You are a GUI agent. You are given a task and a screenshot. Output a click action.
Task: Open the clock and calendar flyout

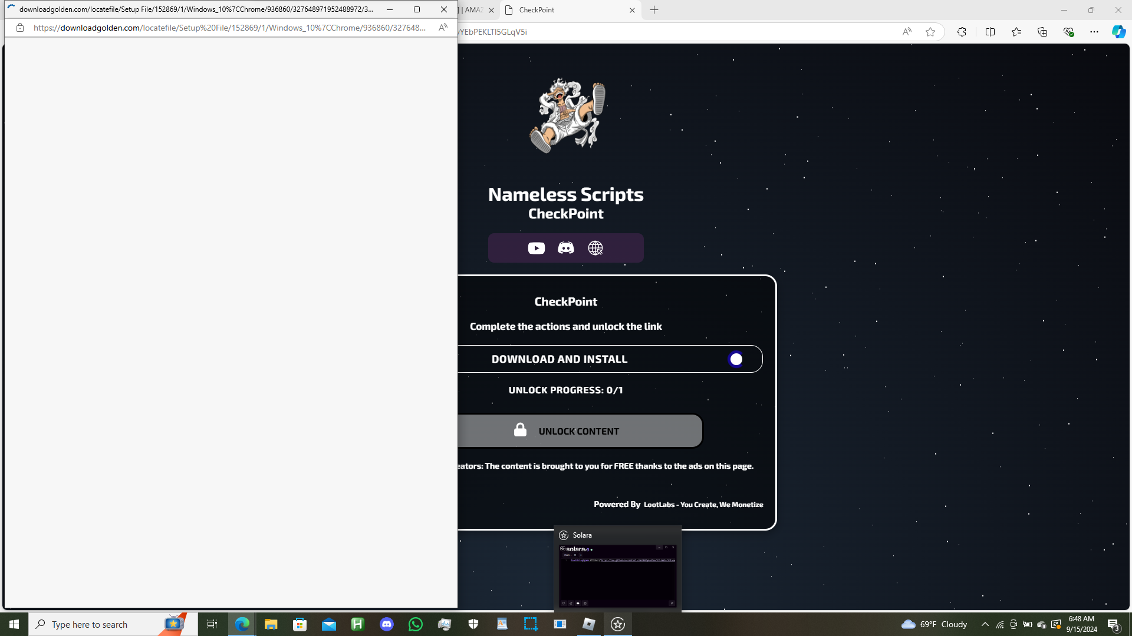pos(1081,624)
